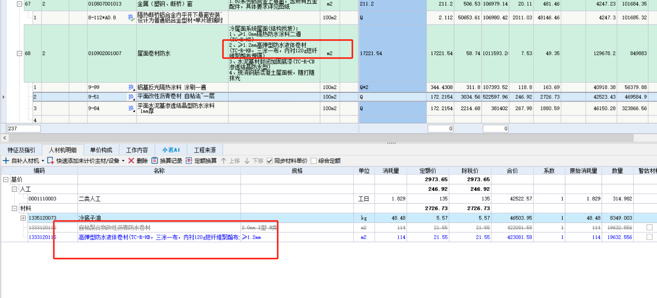Select code 010902001007 cell
Screen dimensions: 657x298
(x=112, y=53)
